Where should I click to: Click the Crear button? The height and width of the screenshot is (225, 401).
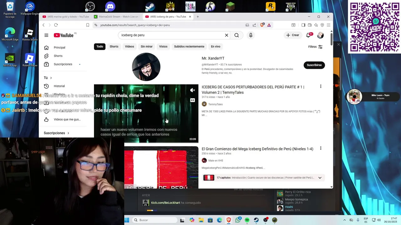pos(293,35)
